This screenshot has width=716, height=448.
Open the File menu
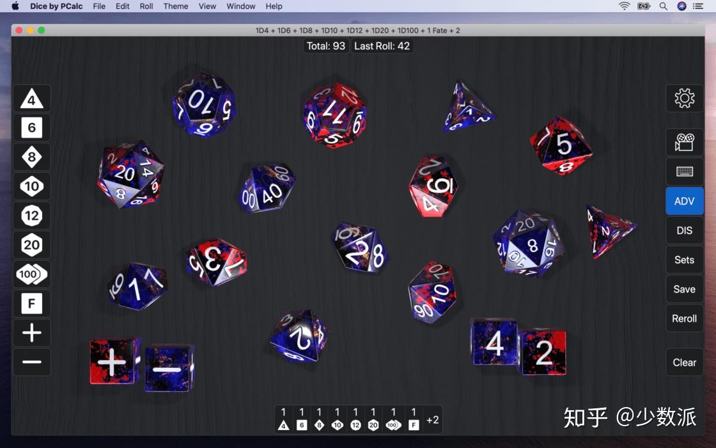(x=99, y=6)
